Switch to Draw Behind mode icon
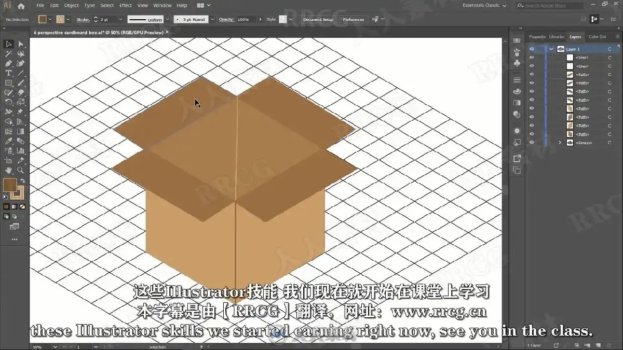Screen dimensions: 623x350 pos(14,216)
